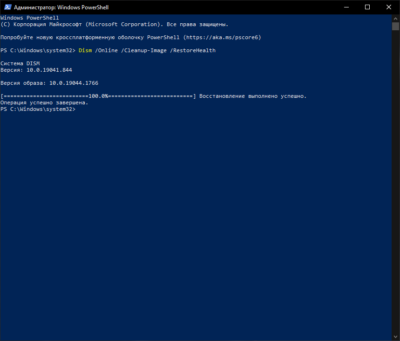The image size is (400, 341).
Task: Click the '/RestoreHealth' parameter text
Action: [193, 50]
